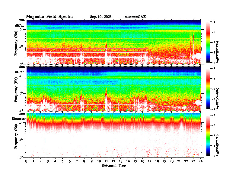Click hour "4" on the time axis
Screen dimensions: 239x185
[x=55, y=161]
